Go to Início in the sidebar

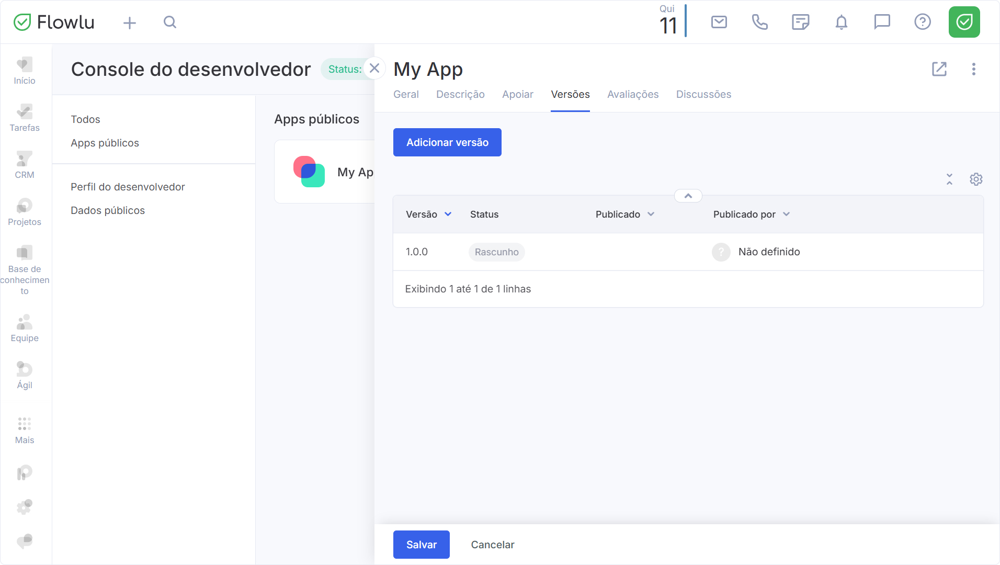pos(25,71)
